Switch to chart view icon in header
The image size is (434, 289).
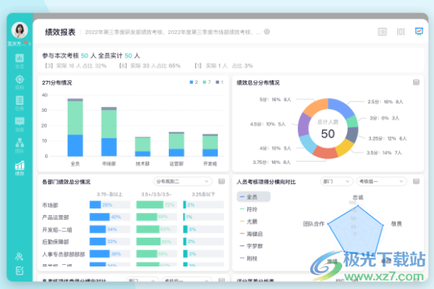click(418, 32)
